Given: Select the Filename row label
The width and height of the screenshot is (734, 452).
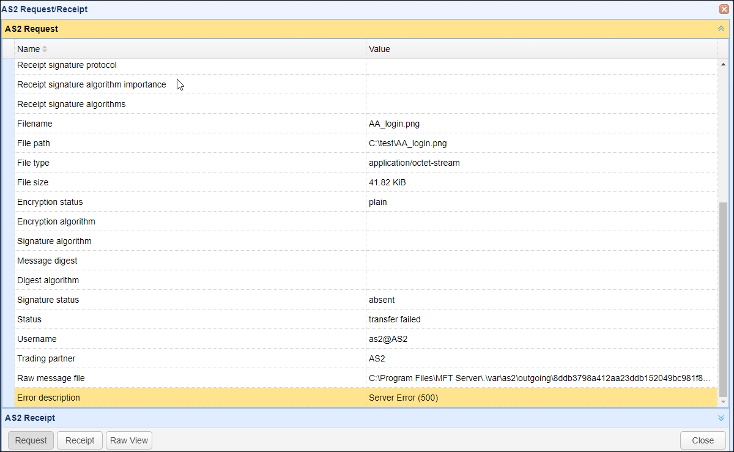Looking at the screenshot, I should click(x=35, y=124).
